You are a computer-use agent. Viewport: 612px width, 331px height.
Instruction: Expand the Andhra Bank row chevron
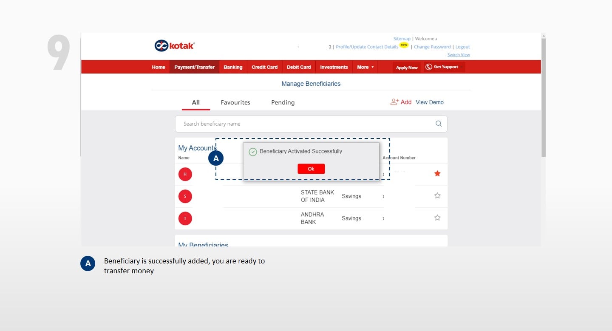click(x=383, y=218)
